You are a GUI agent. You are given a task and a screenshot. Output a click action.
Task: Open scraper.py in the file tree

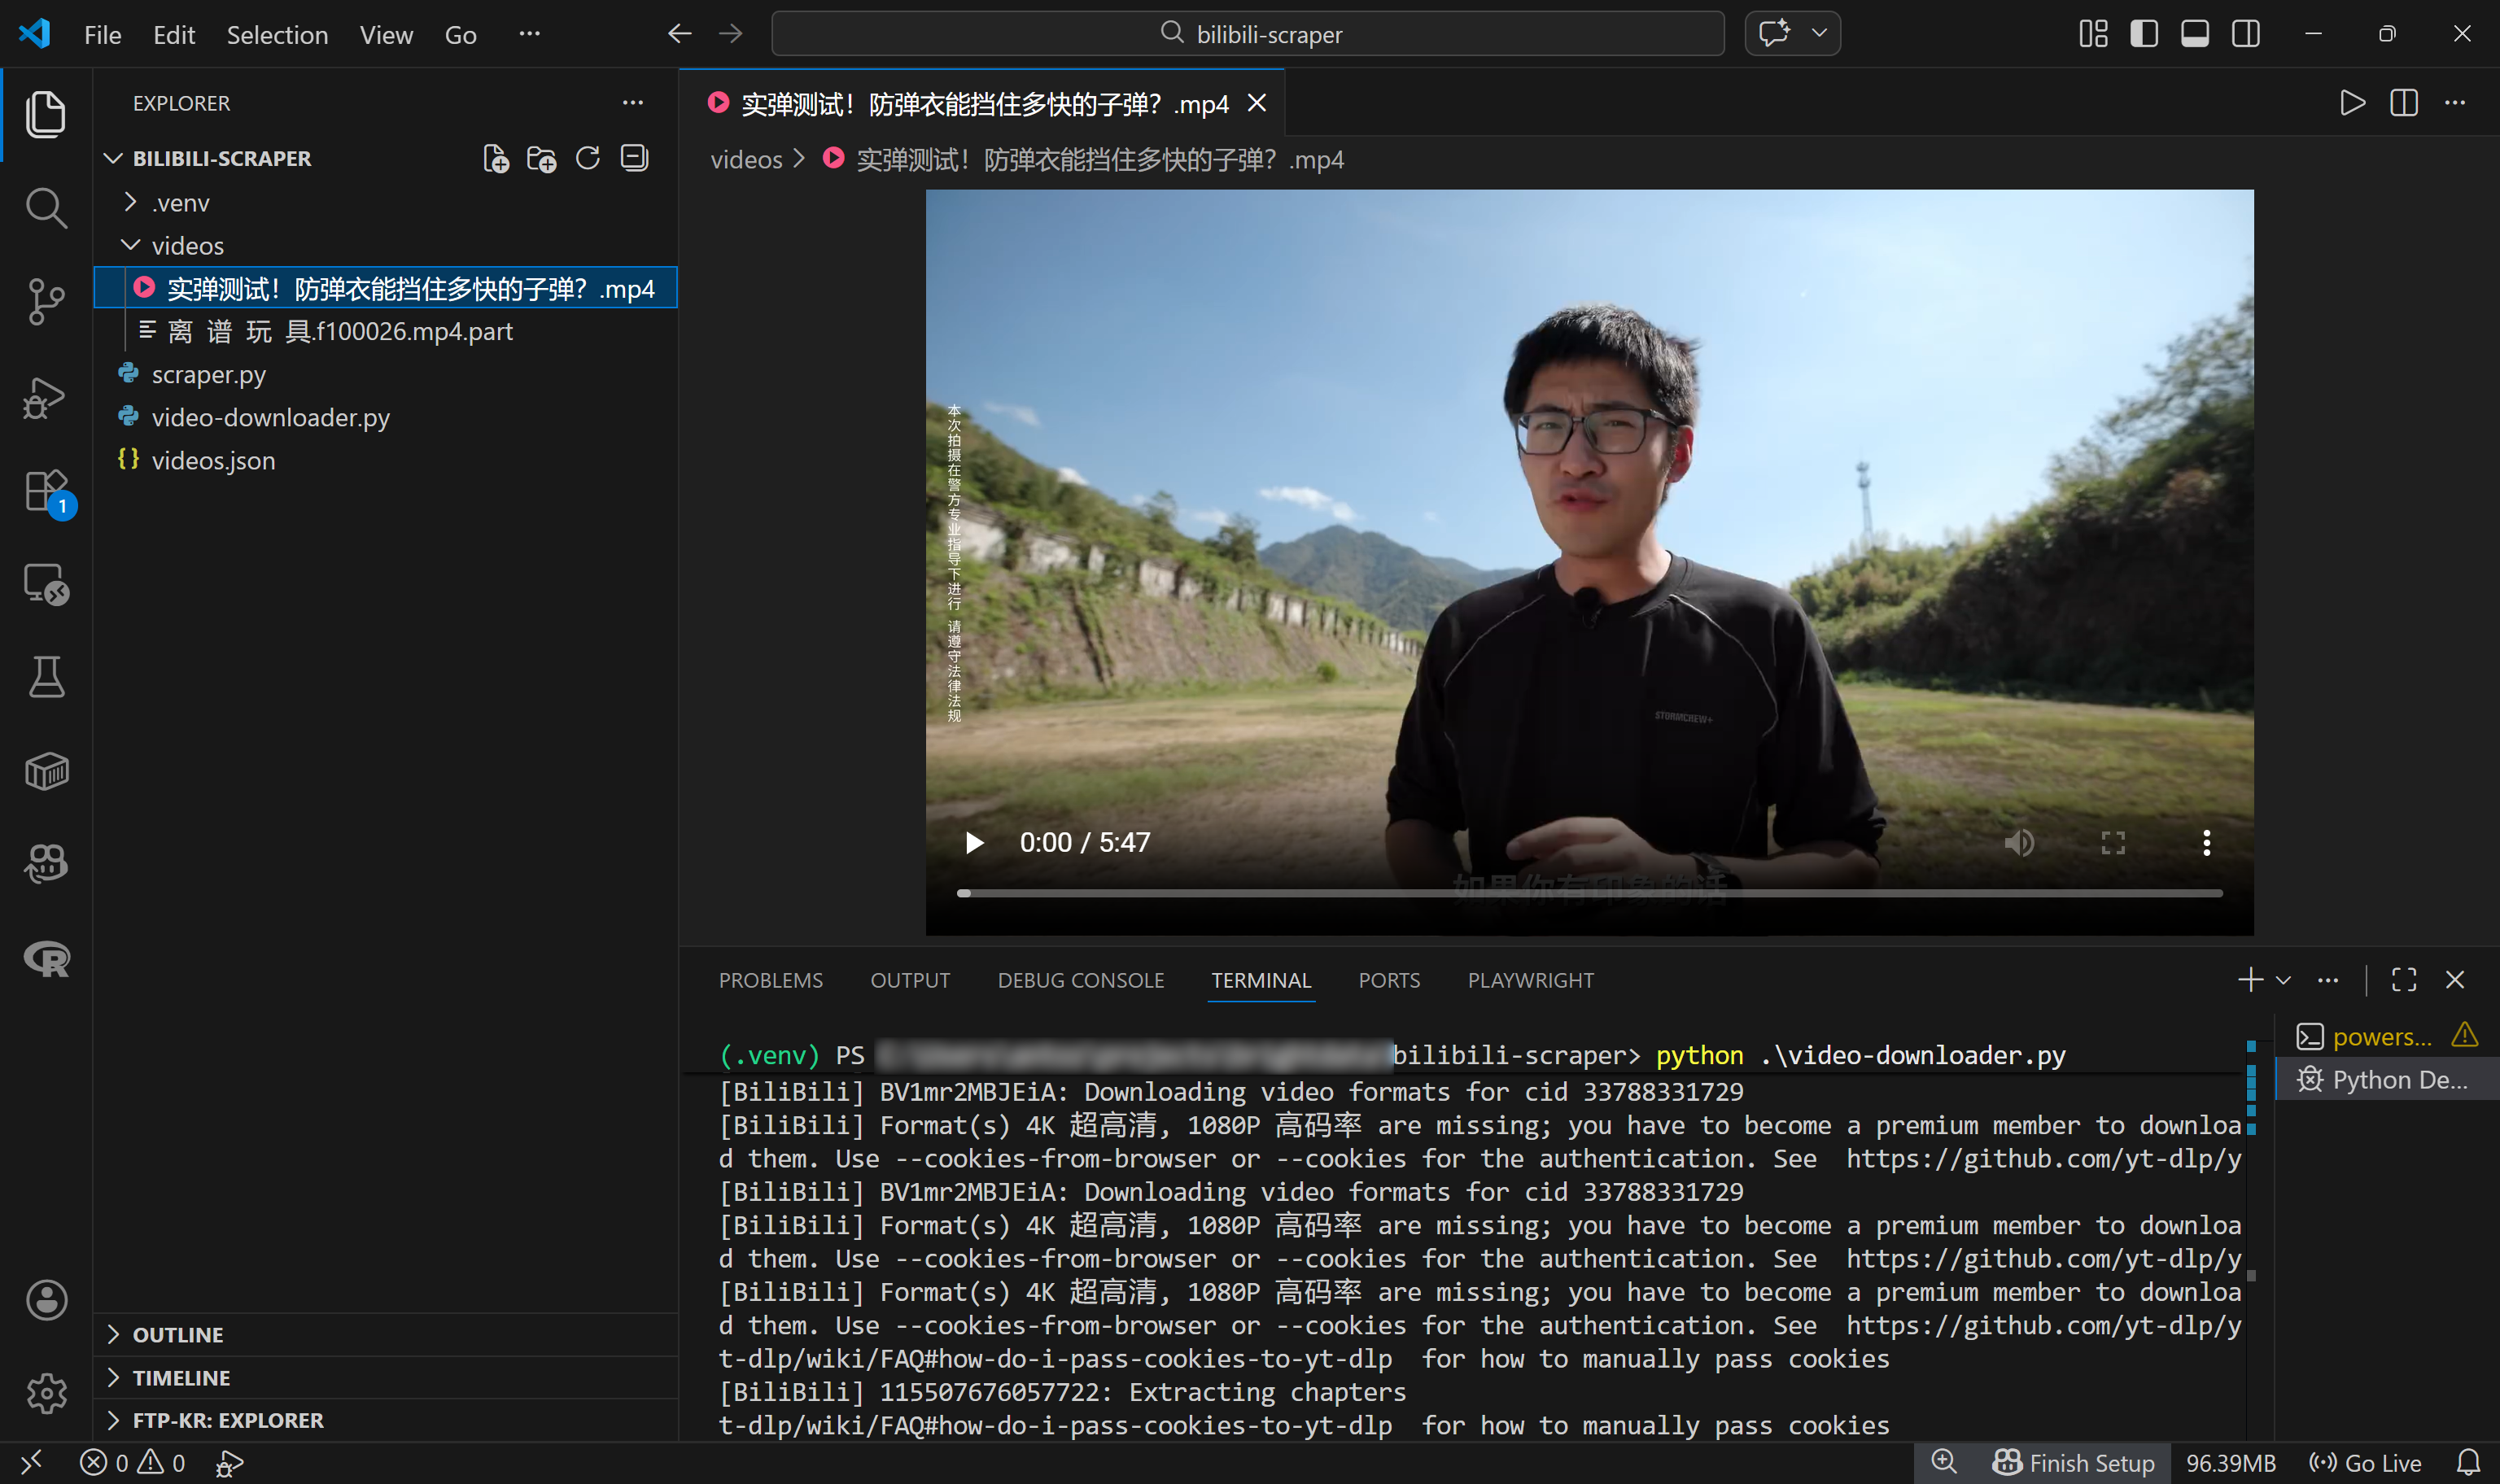(x=208, y=375)
